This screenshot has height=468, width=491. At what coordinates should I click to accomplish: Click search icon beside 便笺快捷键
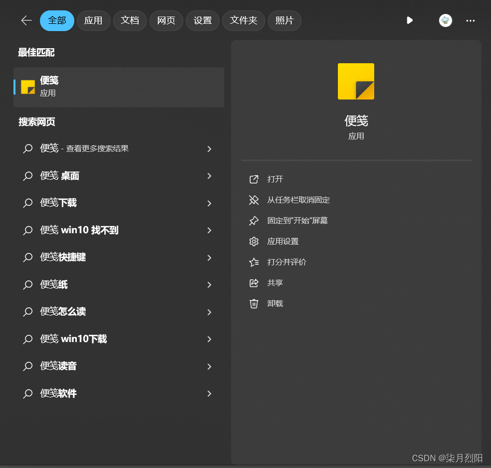click(28, 258)
